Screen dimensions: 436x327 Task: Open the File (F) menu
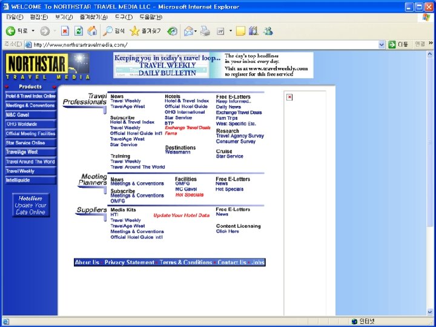tap(15, 17)
